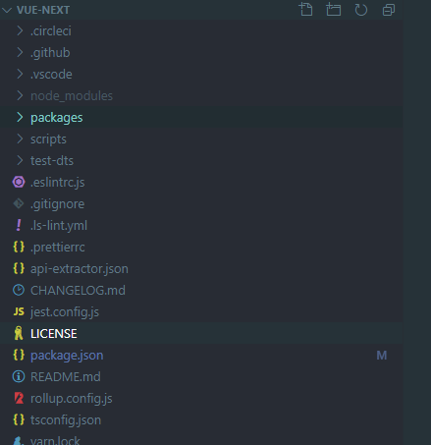Image resolution: width=431 pixels, height=445 pixels.
Task: Click the rollup icon beside rollup.config.js
Action: click(x=19, y=398)
